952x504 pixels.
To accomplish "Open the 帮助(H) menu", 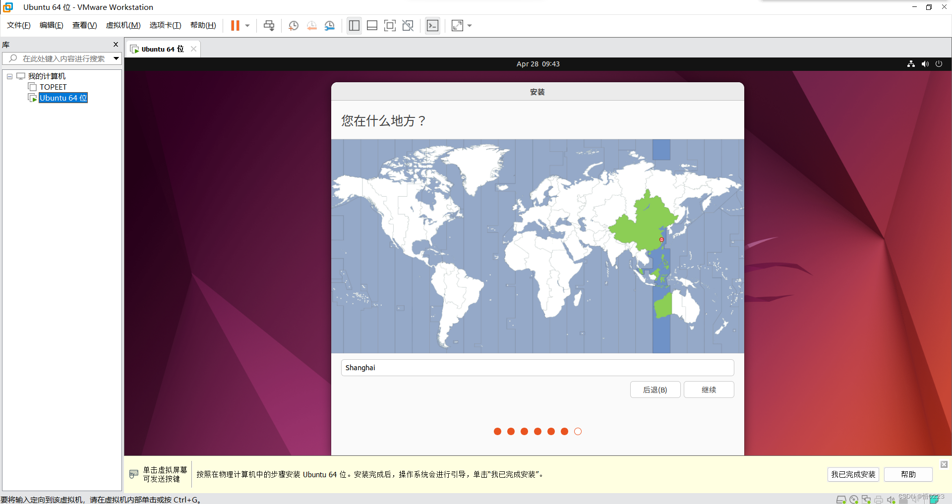I will tap(203, 25).
